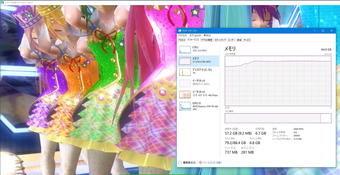Click the GPU 0 mini graph thumbnail
The image size is (340, 175).
pos(185,106)
